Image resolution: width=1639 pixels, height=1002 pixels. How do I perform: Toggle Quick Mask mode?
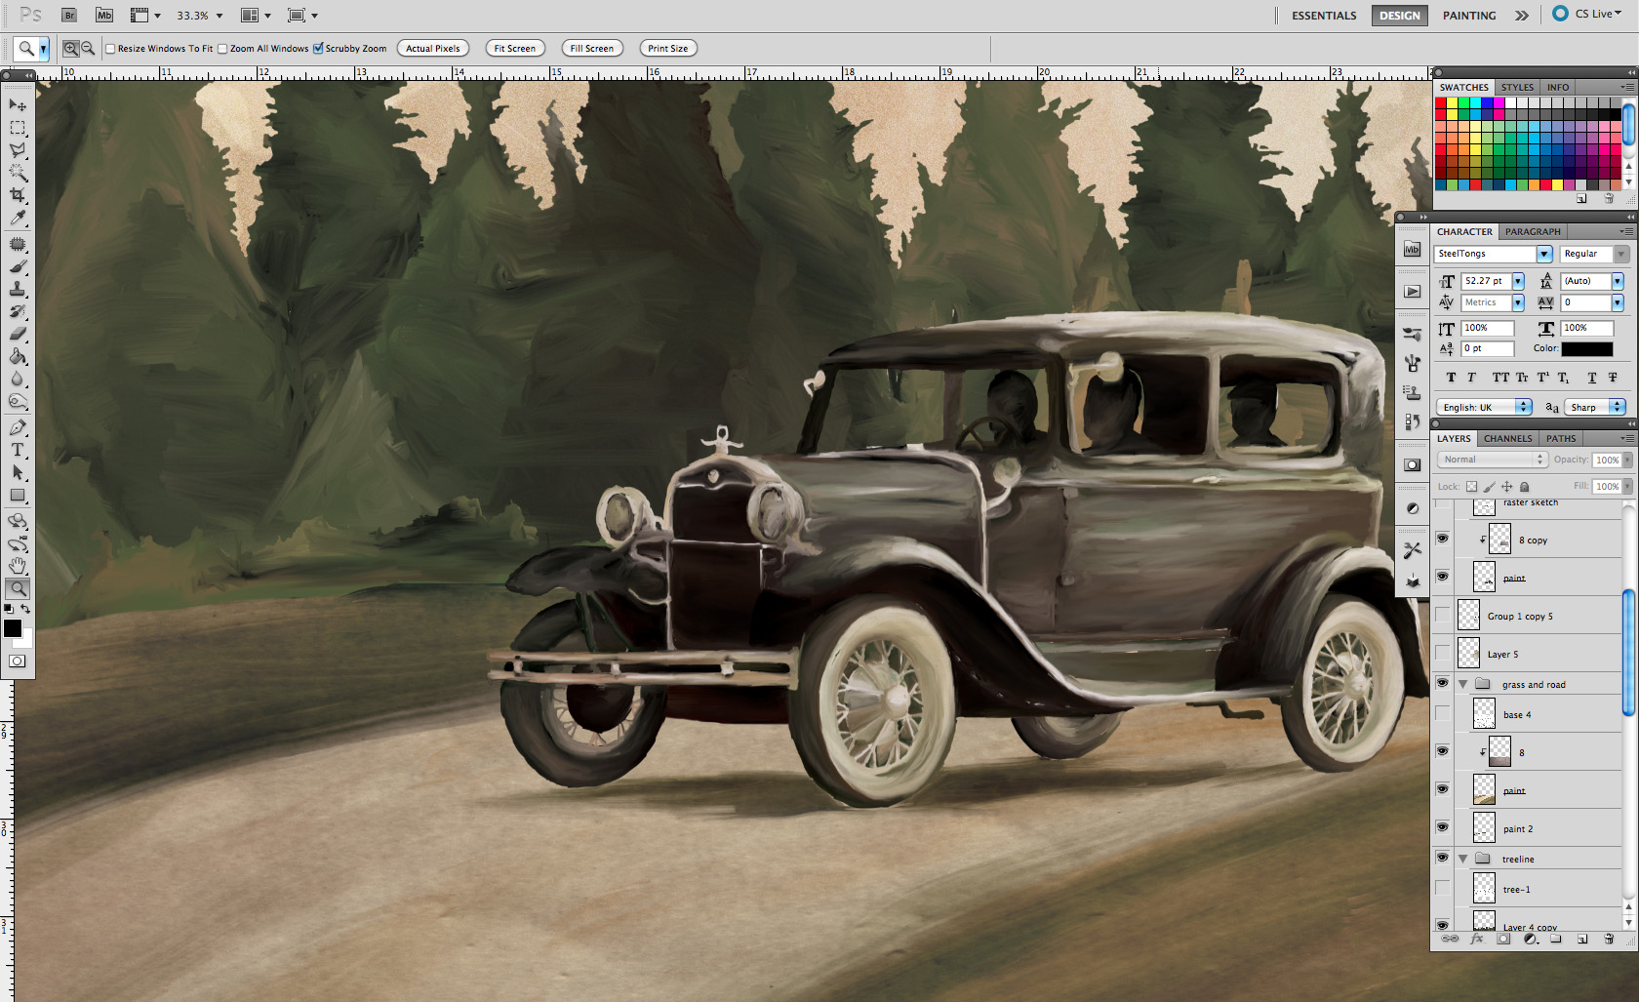coord(18,661)
